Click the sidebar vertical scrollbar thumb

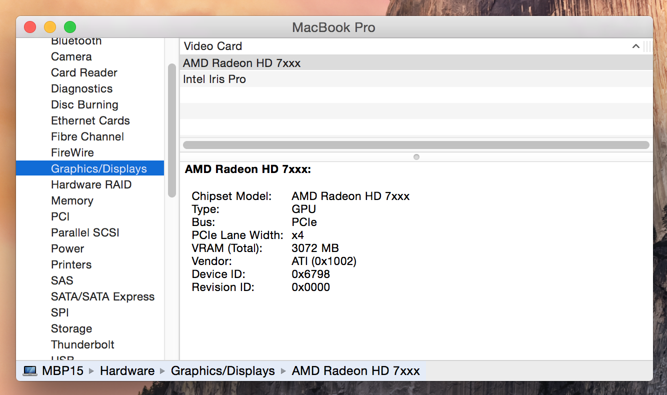coord(172,130)
